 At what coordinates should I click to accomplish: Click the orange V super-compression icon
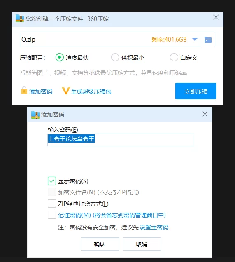(x=65, y=91)
